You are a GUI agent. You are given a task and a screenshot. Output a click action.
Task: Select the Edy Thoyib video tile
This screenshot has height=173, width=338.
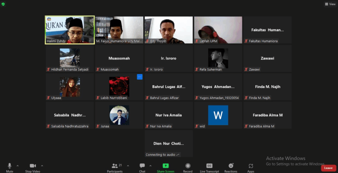click(168, 30)
